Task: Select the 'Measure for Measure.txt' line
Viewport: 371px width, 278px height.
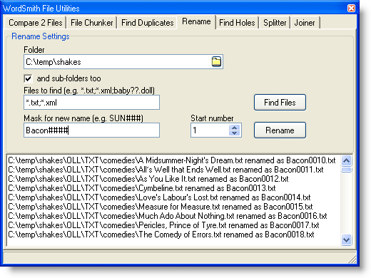Action: pos(161,207)
